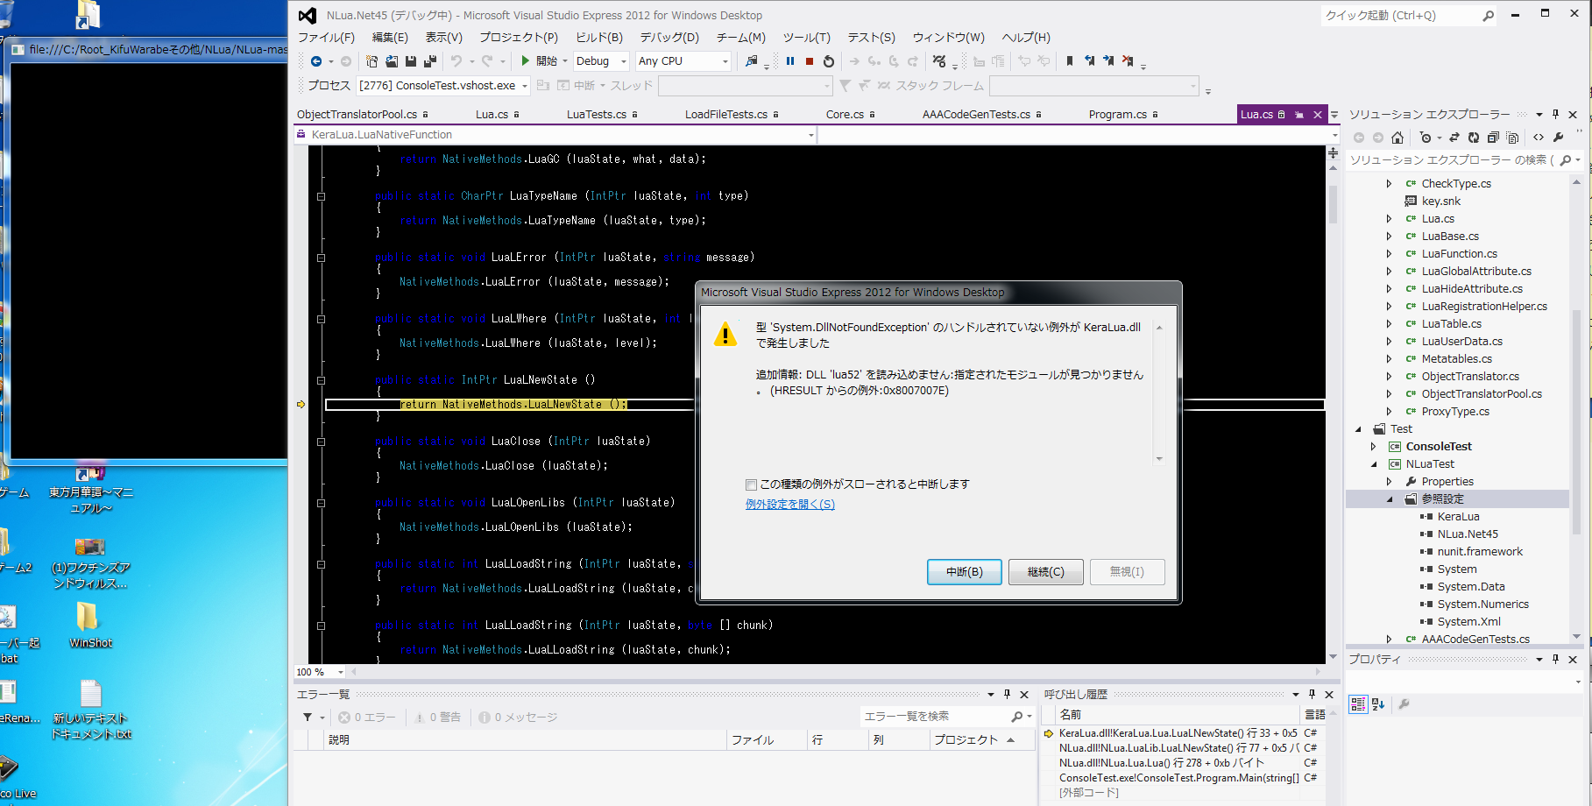The height and width of the screenshot is (806, 1592).
Task: Click the Show All Files icon
Action: (1512, 138)
